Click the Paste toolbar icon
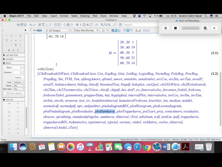The height and width of the screenshot is (167, 222). click(x=25, y=25)
